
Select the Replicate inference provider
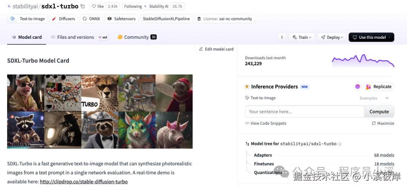(379, 87)
